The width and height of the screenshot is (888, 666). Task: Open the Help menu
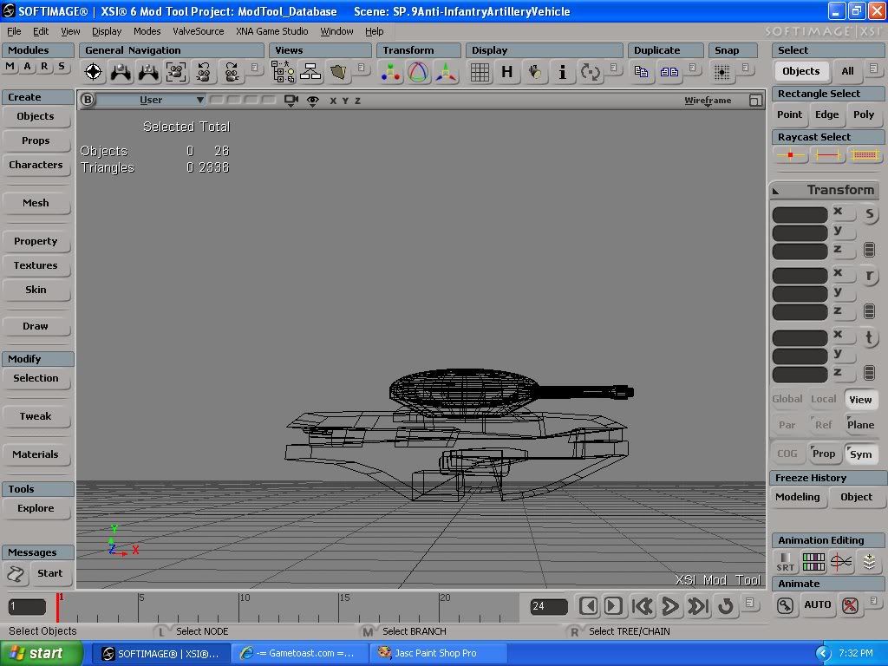click(374, 31)
